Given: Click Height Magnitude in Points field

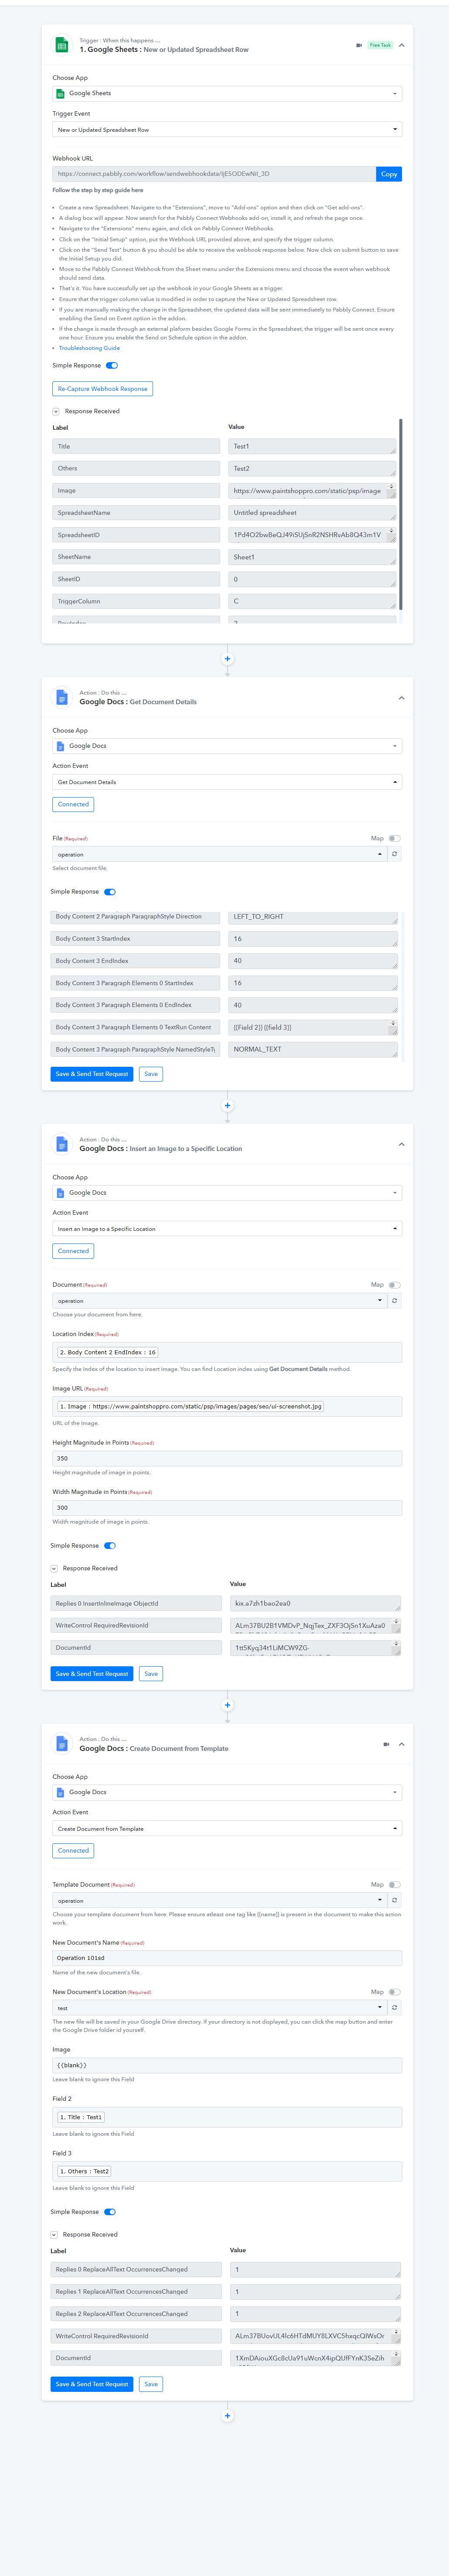Looking at the screenshot, I should (227, 1459).
